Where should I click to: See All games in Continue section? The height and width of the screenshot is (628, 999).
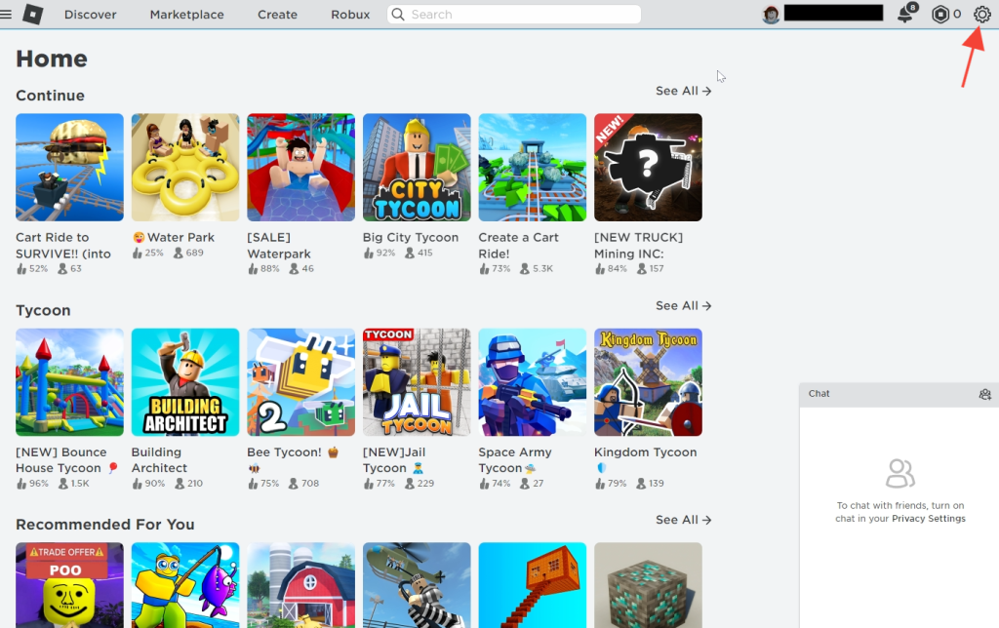click(x=683, y=91)
